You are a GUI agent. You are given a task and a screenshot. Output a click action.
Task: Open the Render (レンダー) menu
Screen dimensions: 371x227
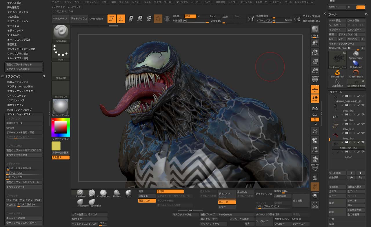pyautogui.click(x=233, y=2)
